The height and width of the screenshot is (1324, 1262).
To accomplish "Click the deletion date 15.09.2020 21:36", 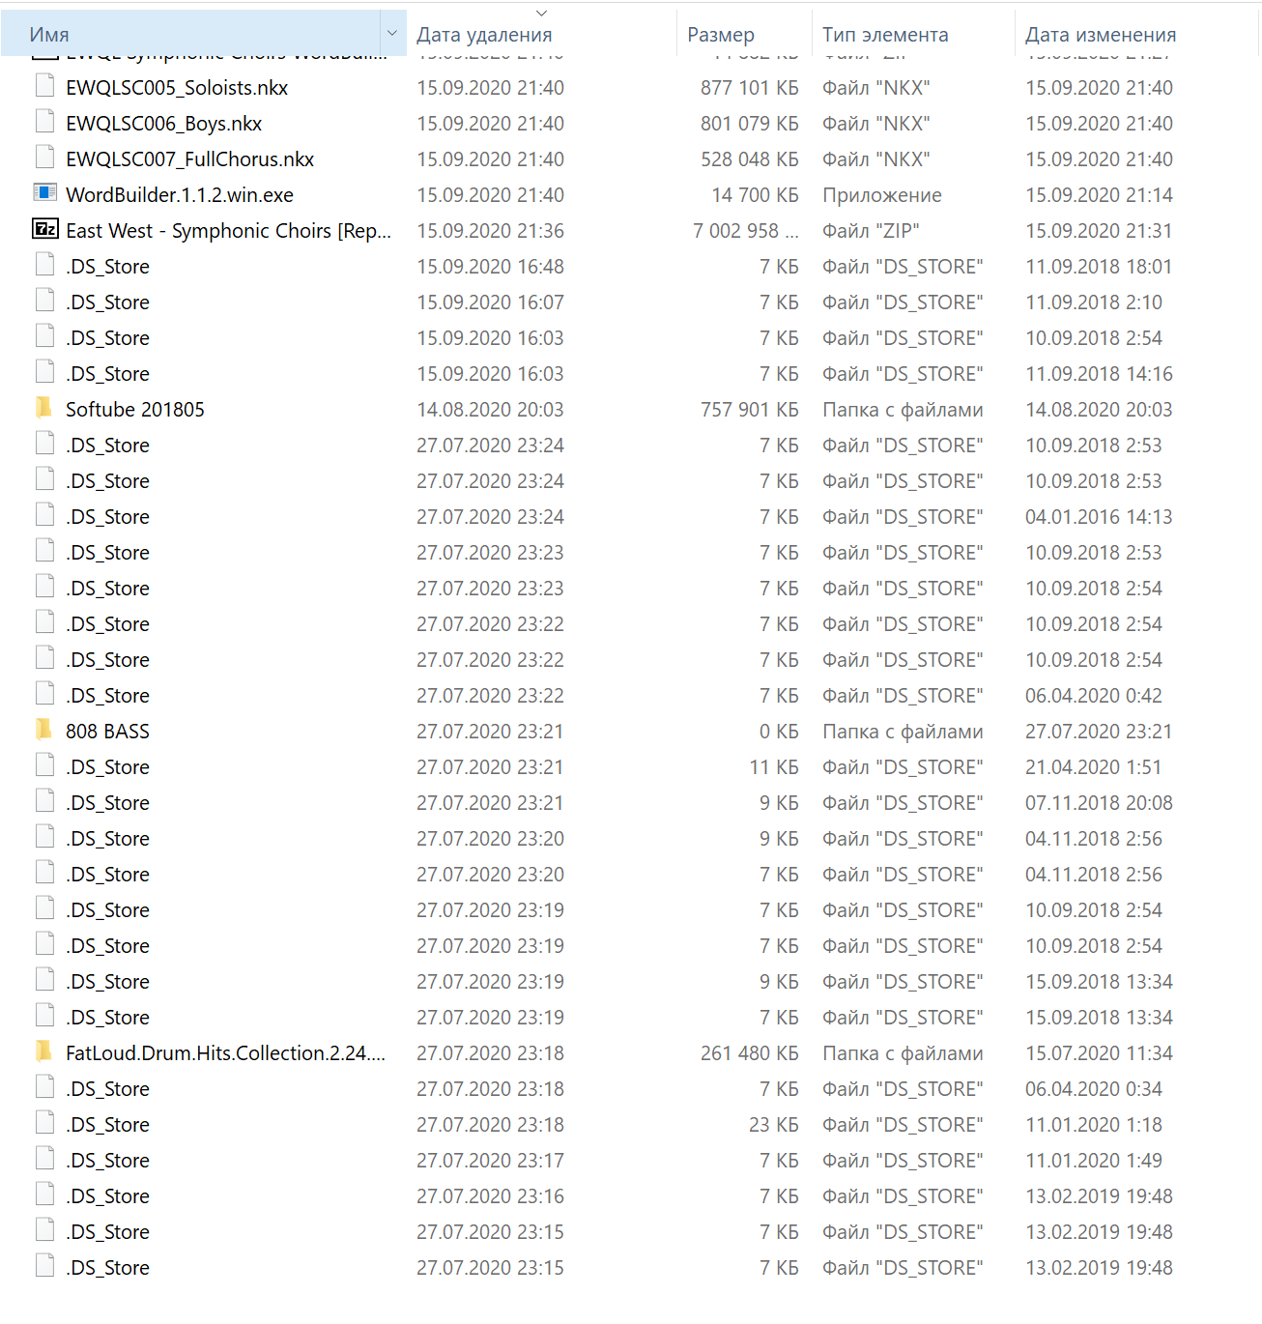I will pos(491,231).
